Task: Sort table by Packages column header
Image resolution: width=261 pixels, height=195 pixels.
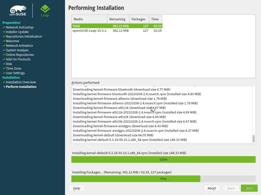Action: tap(139, 19)
